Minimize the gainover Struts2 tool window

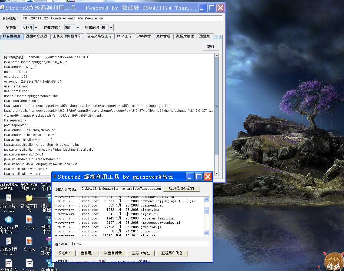pyautogui.click(x=190, y=177)
